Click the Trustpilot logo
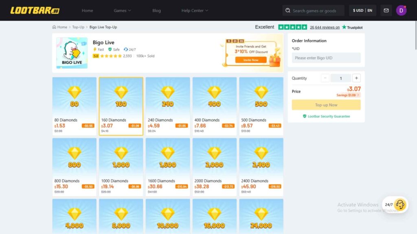417x234 pixels. tap(352, 27)
